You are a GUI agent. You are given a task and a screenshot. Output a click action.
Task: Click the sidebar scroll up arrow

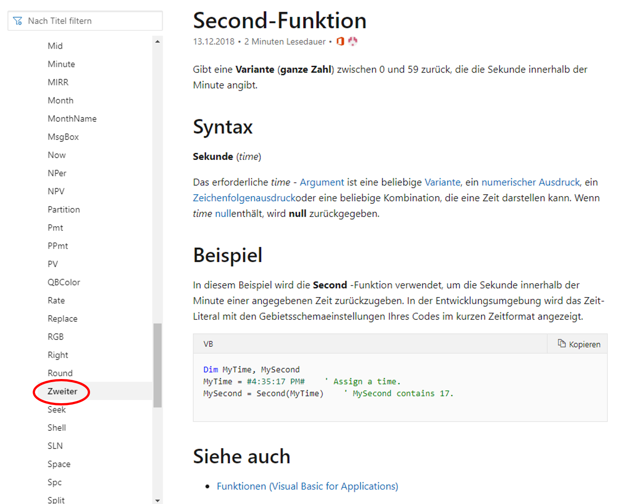tap(157, 41)
